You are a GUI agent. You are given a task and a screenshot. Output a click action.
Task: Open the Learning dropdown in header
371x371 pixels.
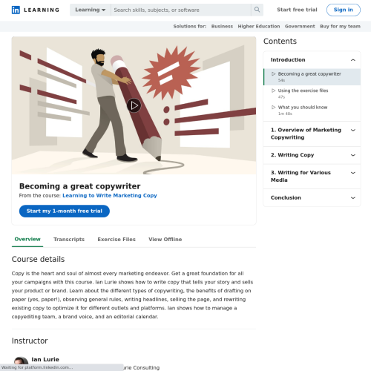tap(91, 10)
